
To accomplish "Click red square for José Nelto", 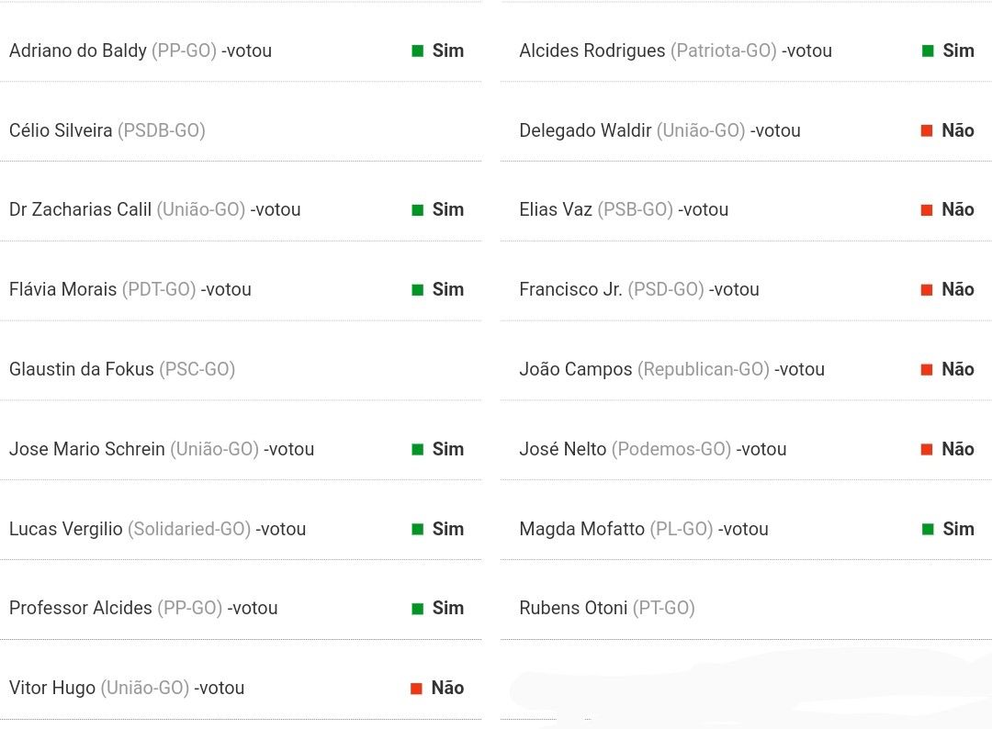I will 927,449.
